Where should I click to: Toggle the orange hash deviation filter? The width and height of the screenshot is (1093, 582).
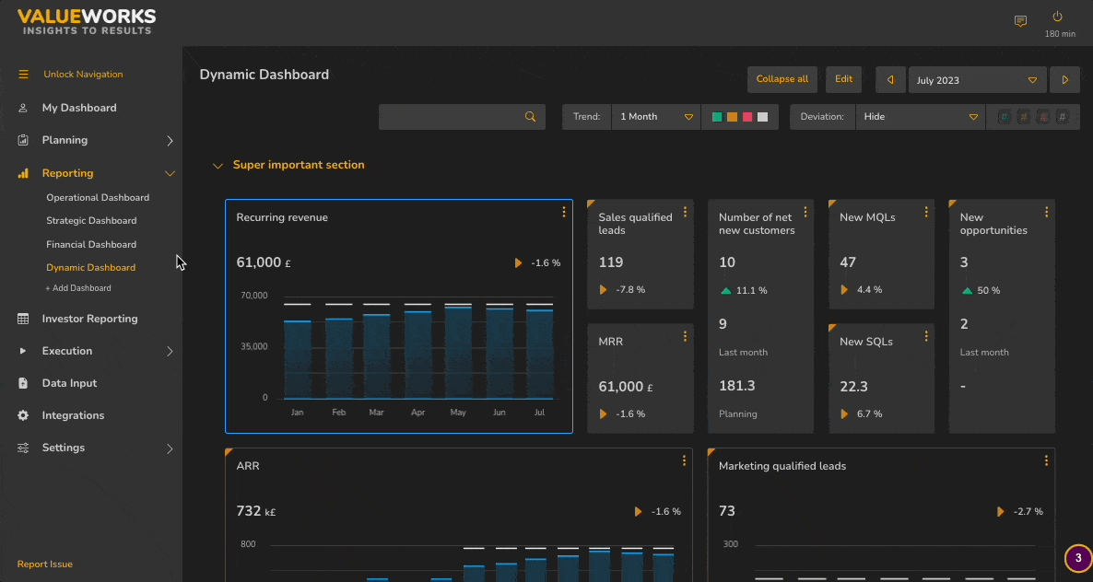point(1023,117)
